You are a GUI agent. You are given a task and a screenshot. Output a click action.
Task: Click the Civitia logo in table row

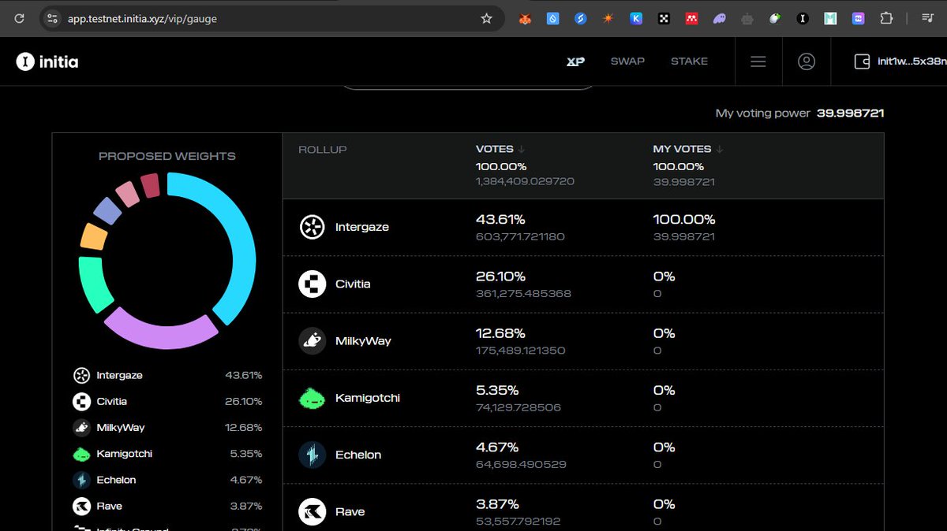pyautogui.click(x=313, y=284)
